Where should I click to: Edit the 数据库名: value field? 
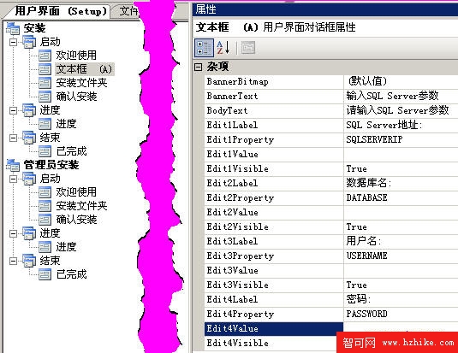point(401,183)
